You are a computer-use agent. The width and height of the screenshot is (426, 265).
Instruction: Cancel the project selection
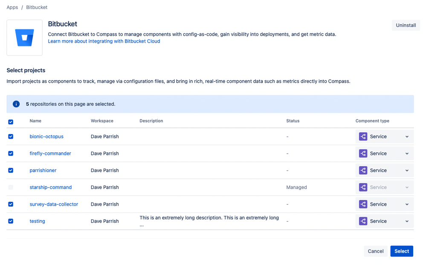point(375,251)
